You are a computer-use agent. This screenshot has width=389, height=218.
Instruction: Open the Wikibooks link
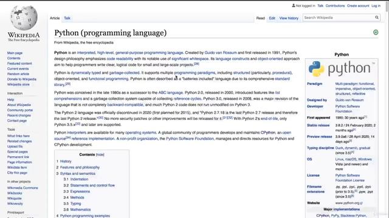tap(15, 193)
